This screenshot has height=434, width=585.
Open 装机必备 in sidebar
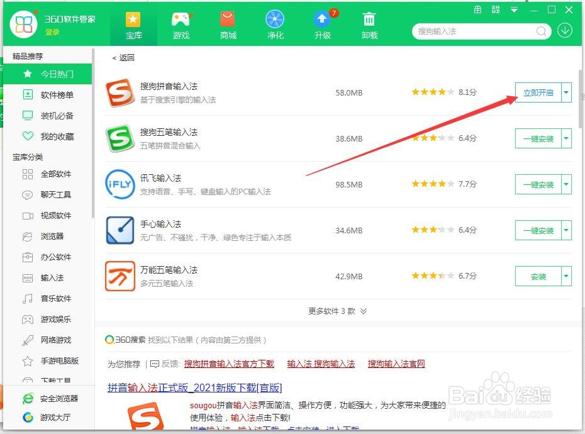point(47,116)
